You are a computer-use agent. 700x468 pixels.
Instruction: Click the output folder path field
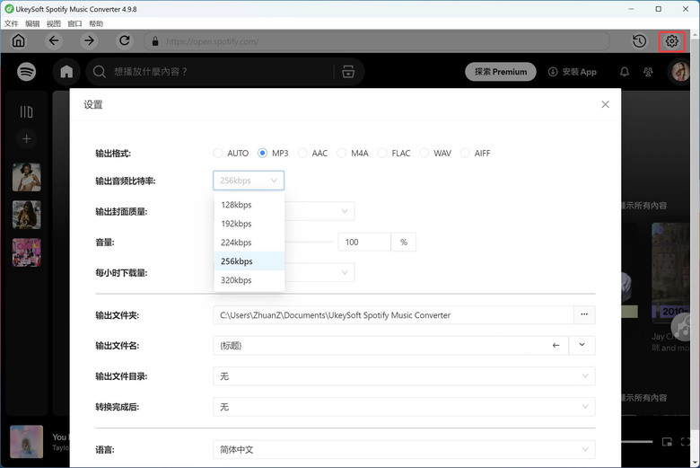[x=393, y=314]
